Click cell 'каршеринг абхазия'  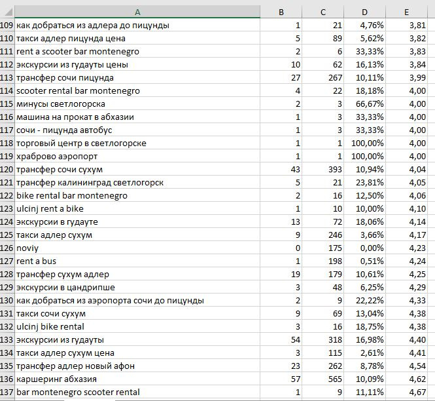[137, 379]
